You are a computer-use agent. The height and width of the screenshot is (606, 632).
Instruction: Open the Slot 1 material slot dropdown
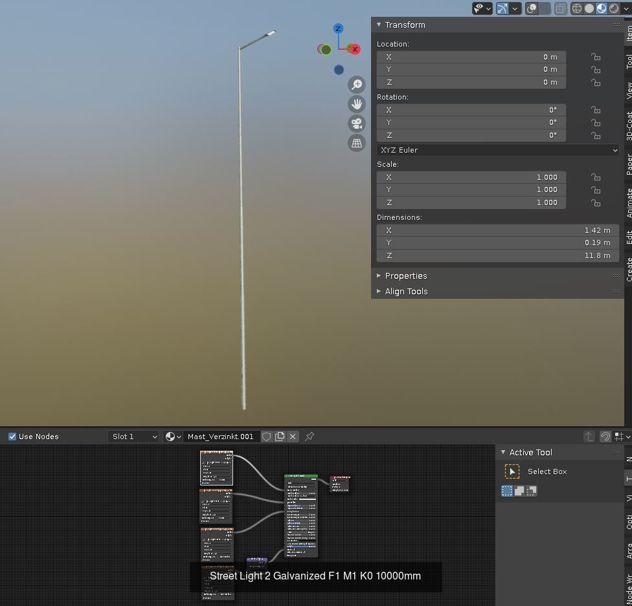134,437
